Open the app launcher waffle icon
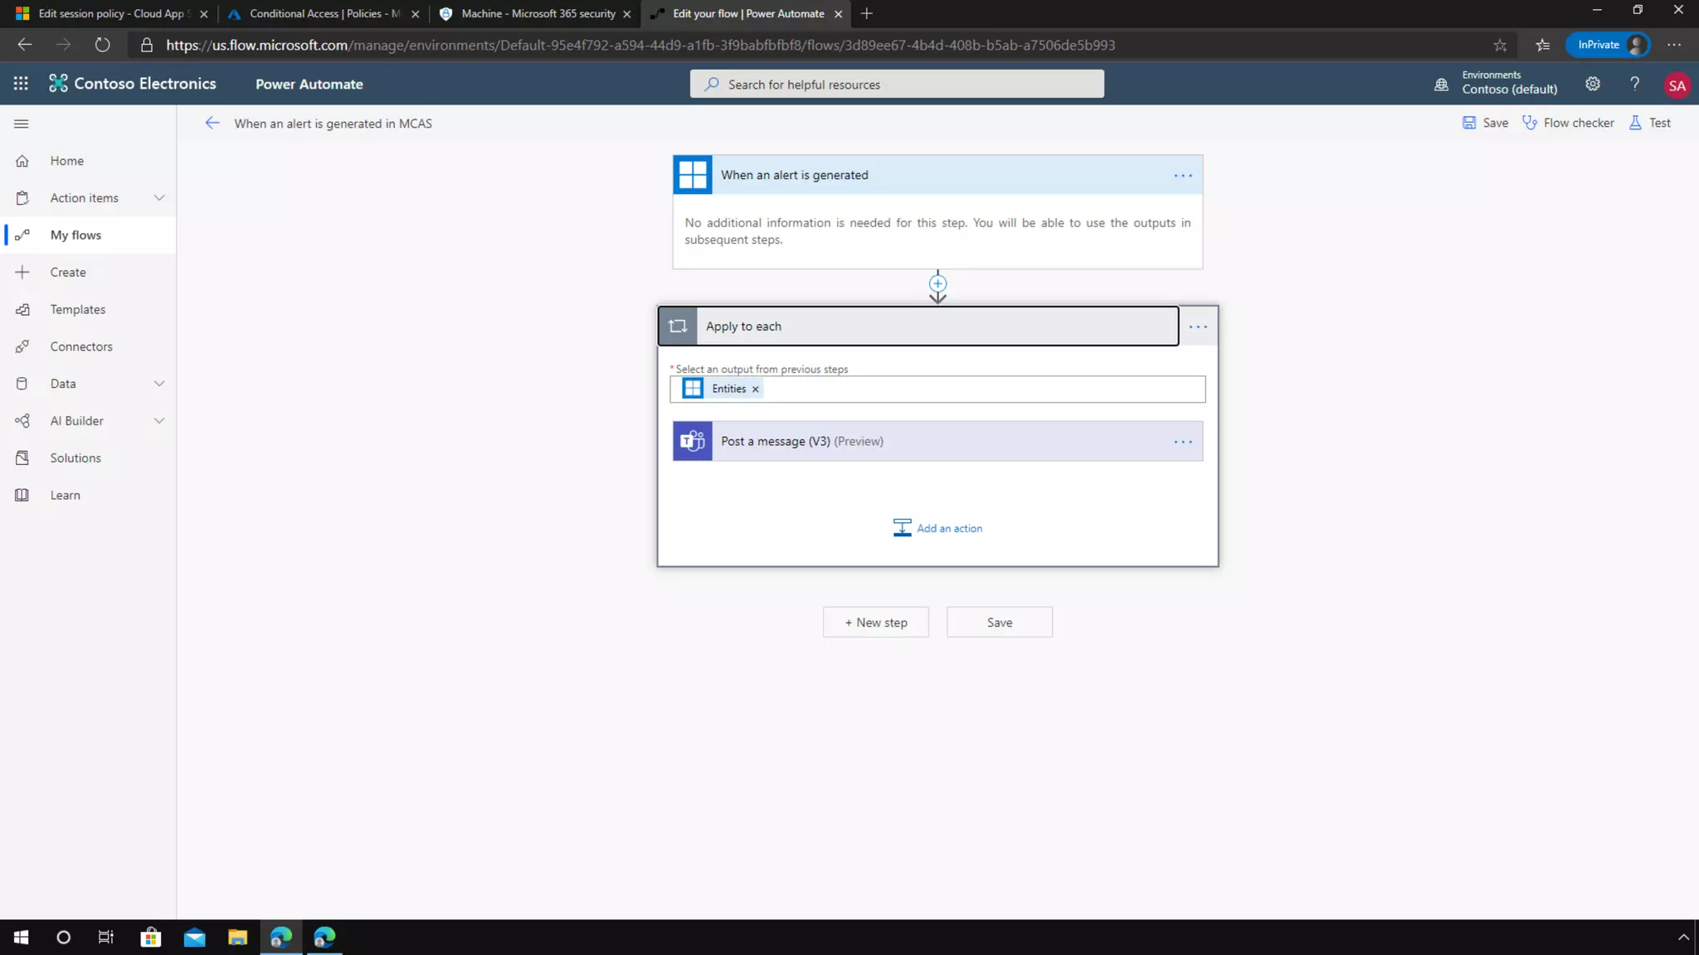This screenshot has width=1699, height=955. tap(21, 84)
